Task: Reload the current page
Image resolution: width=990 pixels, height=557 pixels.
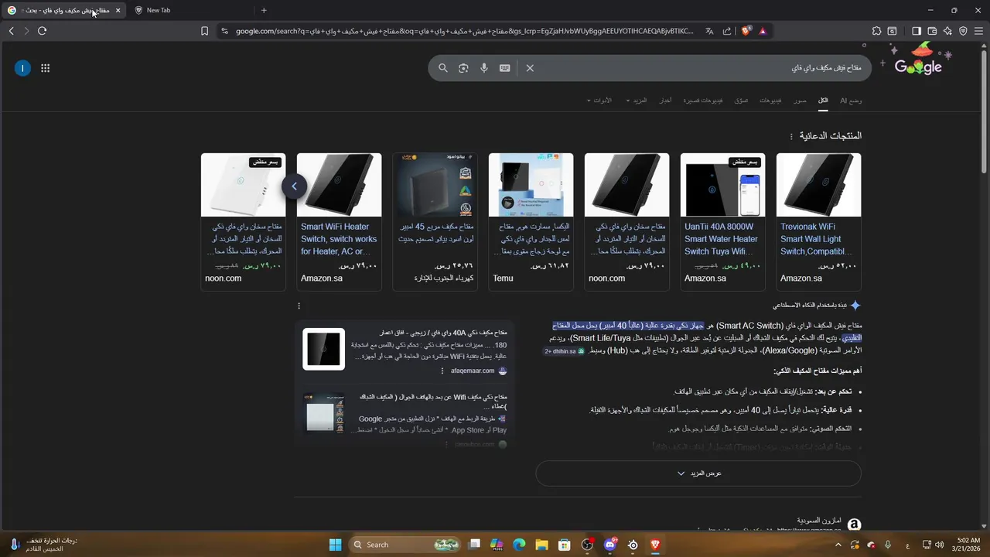Action: pyautogui.click(x=42, y=31)
